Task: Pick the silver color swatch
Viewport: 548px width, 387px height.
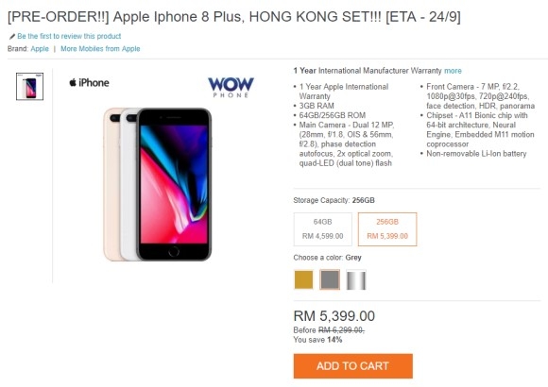Action: pyautogui.click(x=356, y=279)
